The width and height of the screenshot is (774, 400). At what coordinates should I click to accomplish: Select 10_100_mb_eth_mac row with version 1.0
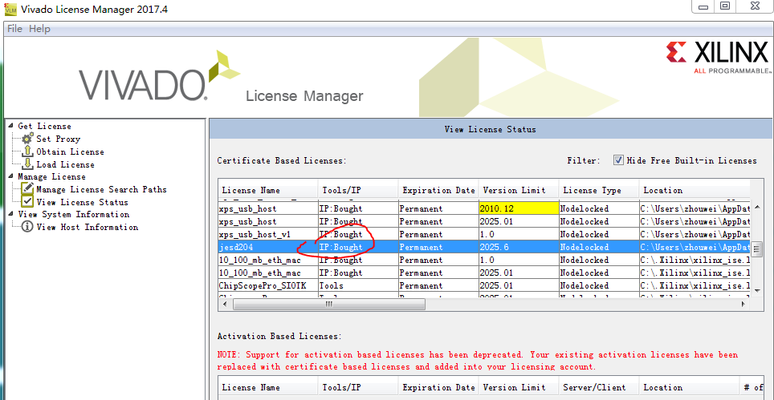coord(484,260)
